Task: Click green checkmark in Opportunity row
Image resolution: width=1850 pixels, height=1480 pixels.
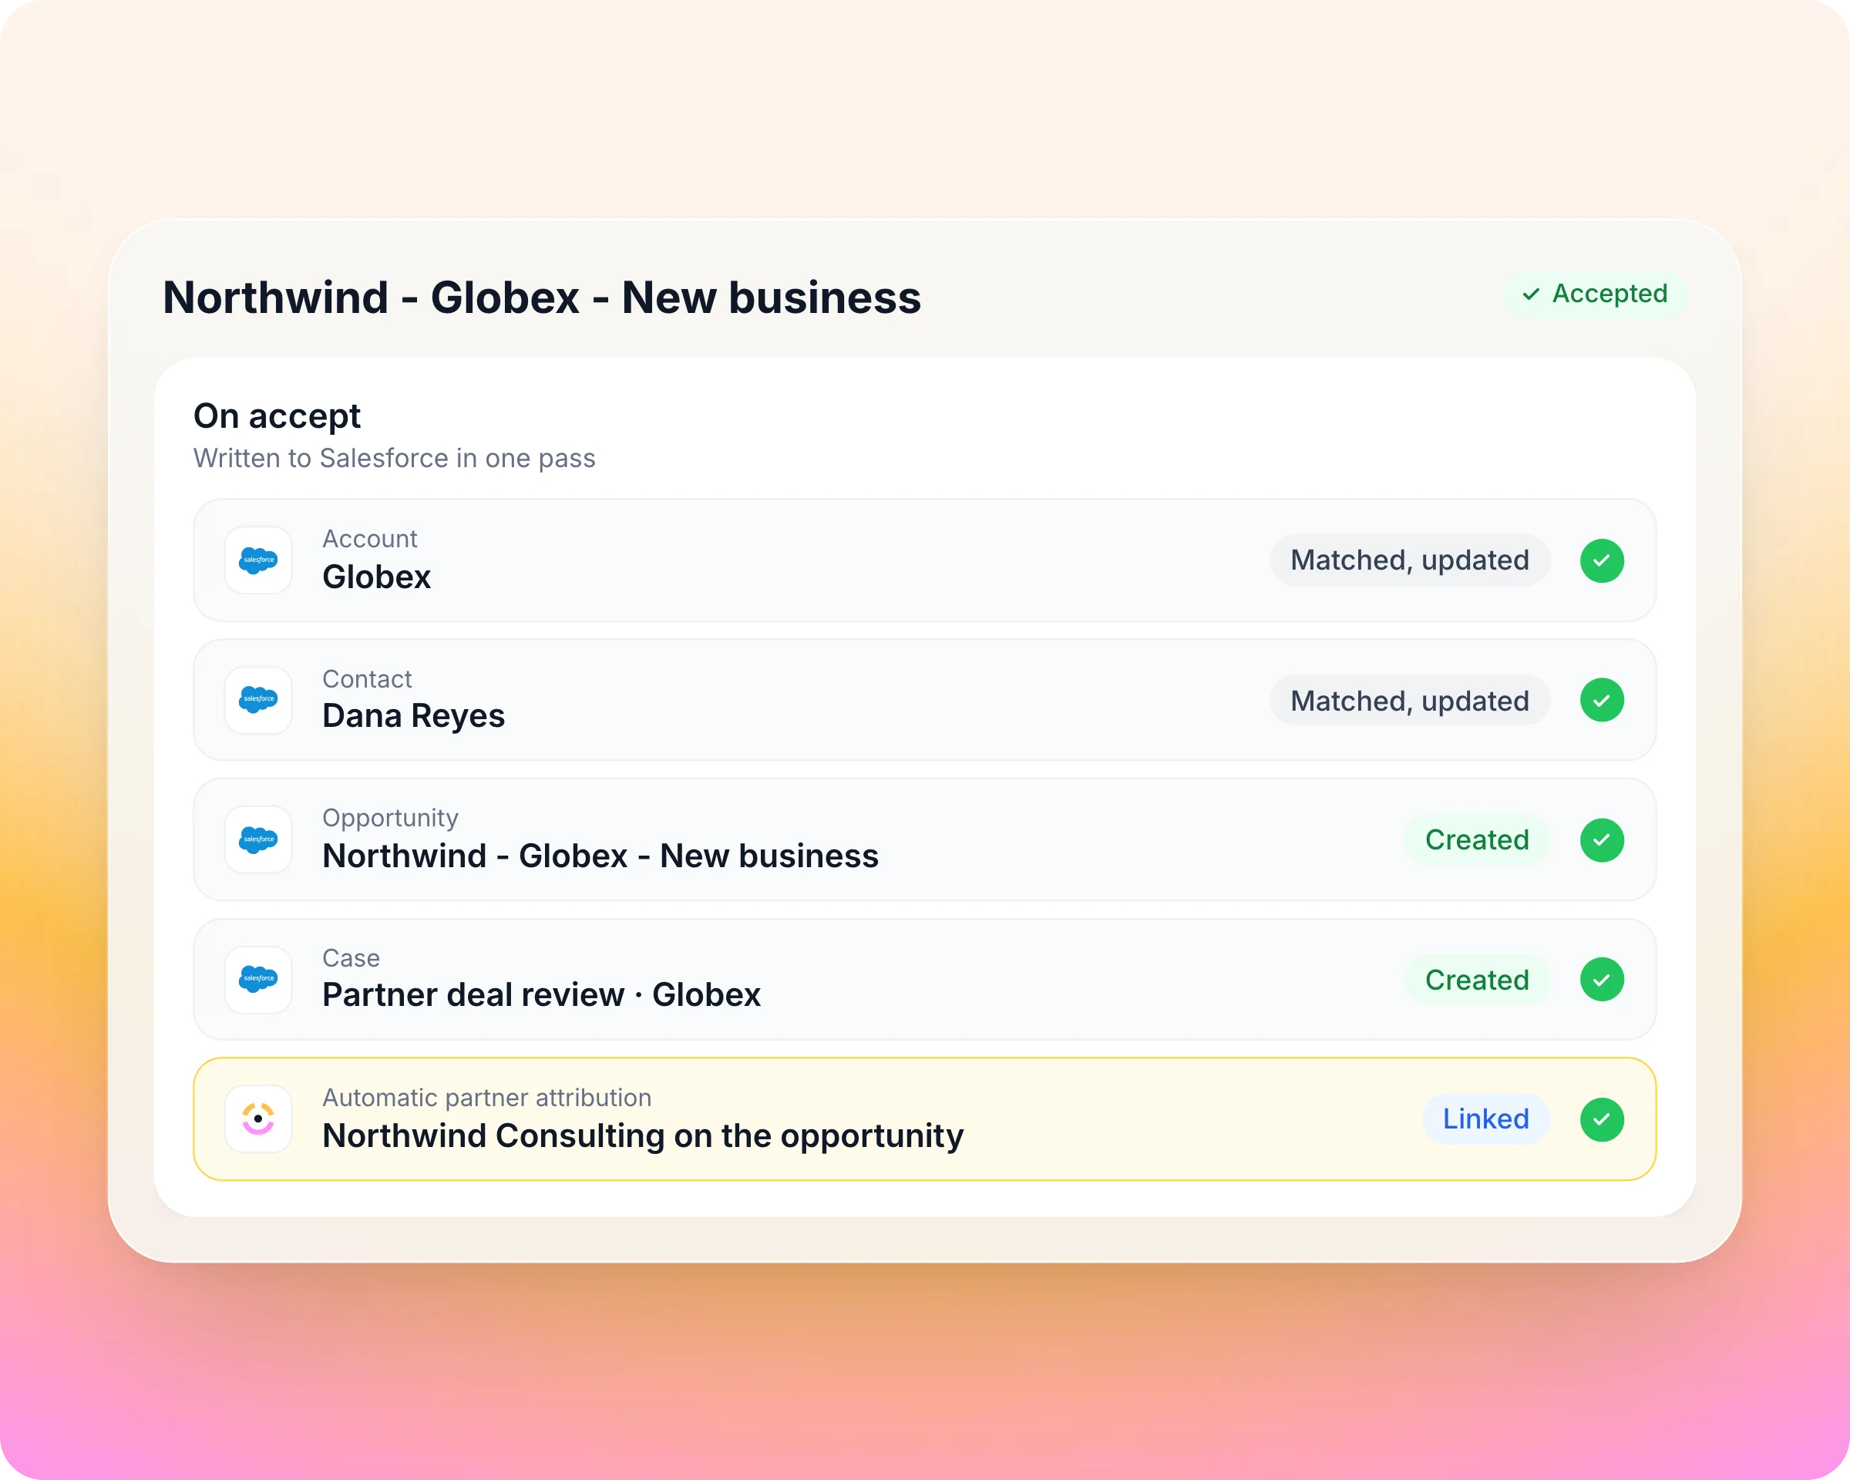Action: [1602, 840]
